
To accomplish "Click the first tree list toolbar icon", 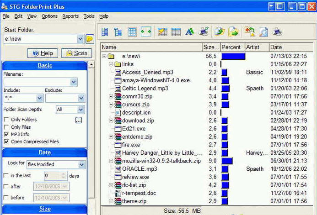I will (105, 32).
